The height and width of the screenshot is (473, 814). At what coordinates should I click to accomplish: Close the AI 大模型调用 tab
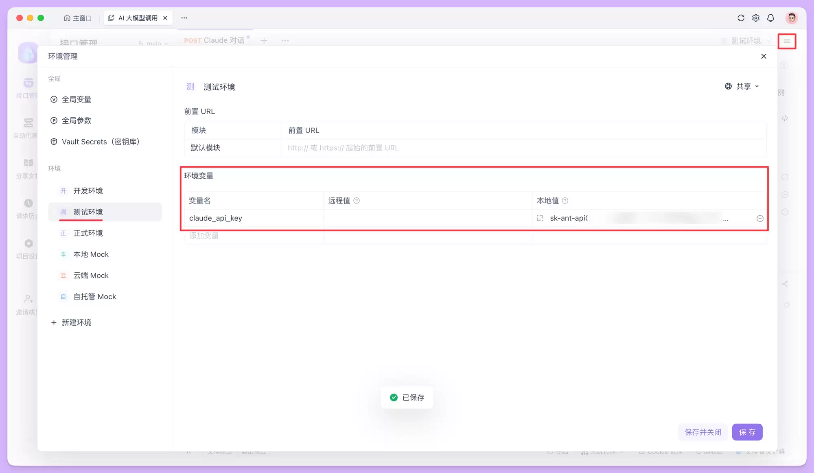point(165,18)
